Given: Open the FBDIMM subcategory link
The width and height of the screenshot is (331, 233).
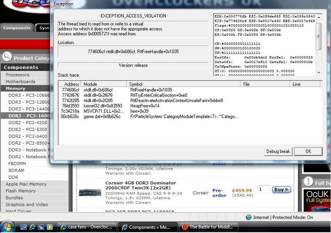Looking at the screenshot, I should click(17, 164).
